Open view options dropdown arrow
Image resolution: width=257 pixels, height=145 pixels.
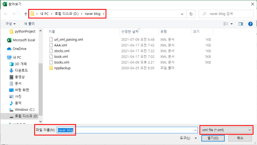(232, 24)
